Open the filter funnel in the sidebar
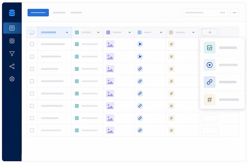The image size is (248, 165). [12, 54]
